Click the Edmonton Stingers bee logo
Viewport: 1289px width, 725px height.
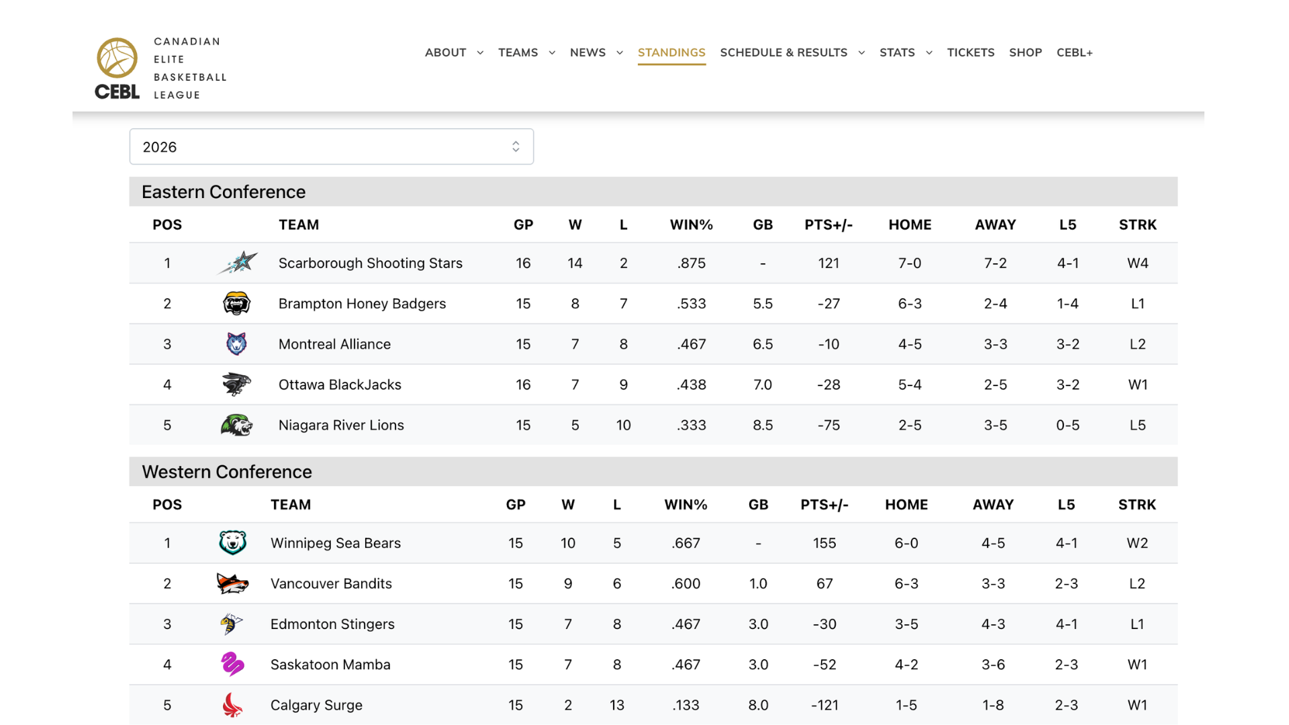pyautogui.click(x=232, y=624)
